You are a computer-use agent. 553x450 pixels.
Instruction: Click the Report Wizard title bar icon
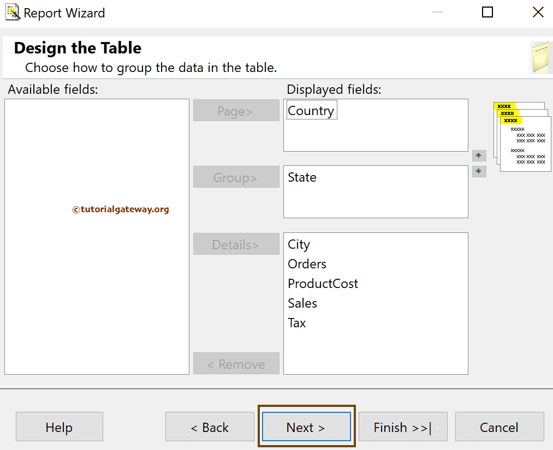pos(12,12)
